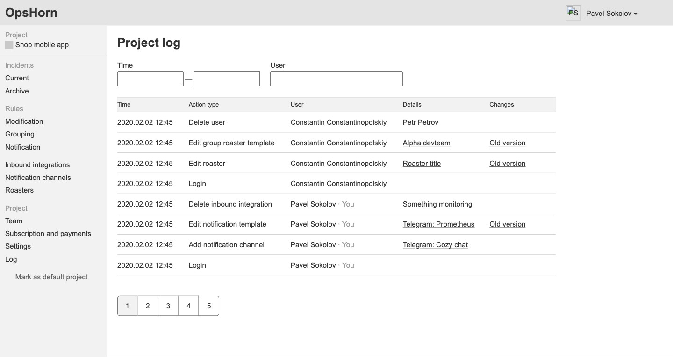Go to page 5
The width and height of the screenshot is (673, 357).
[209, 306]
